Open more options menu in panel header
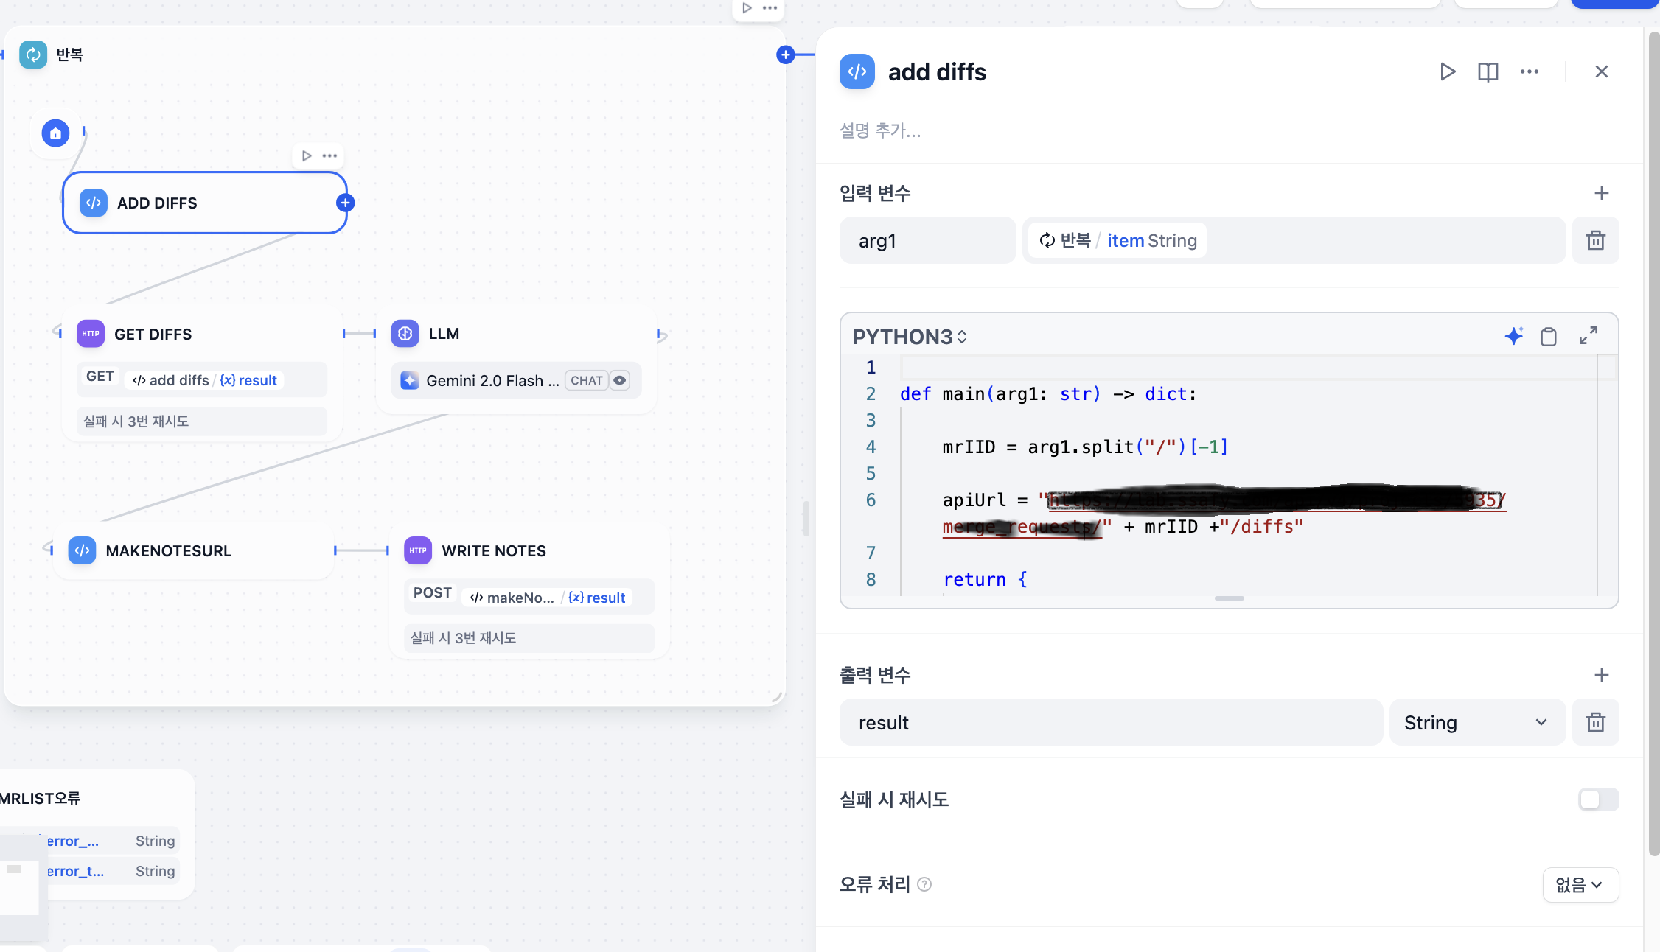The width and height of the screenshot is (1660, 952). click(x=1529, y=71)
